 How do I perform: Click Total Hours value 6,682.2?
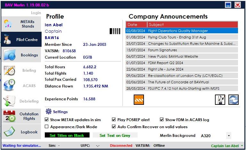click(x=90, y=67)
